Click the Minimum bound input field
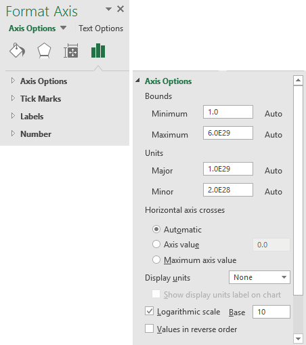The image size is (306, 345). (x=228, y=112)
